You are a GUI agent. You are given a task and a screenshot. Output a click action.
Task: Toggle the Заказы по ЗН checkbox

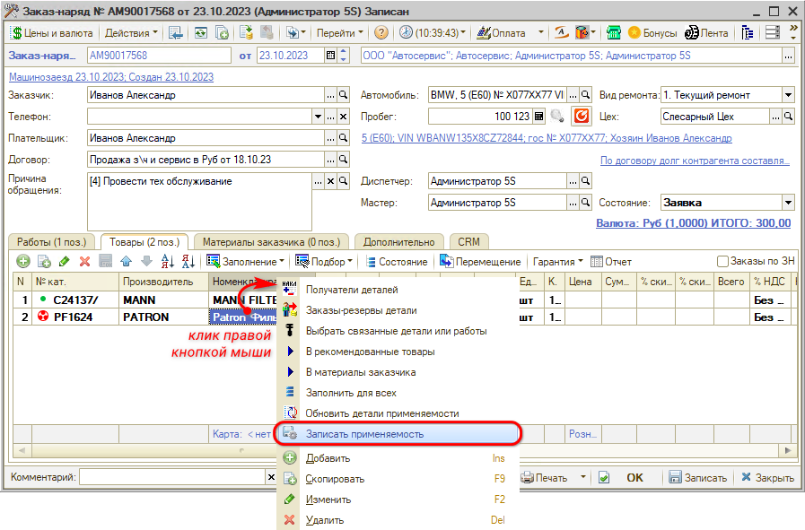point(722,262)
